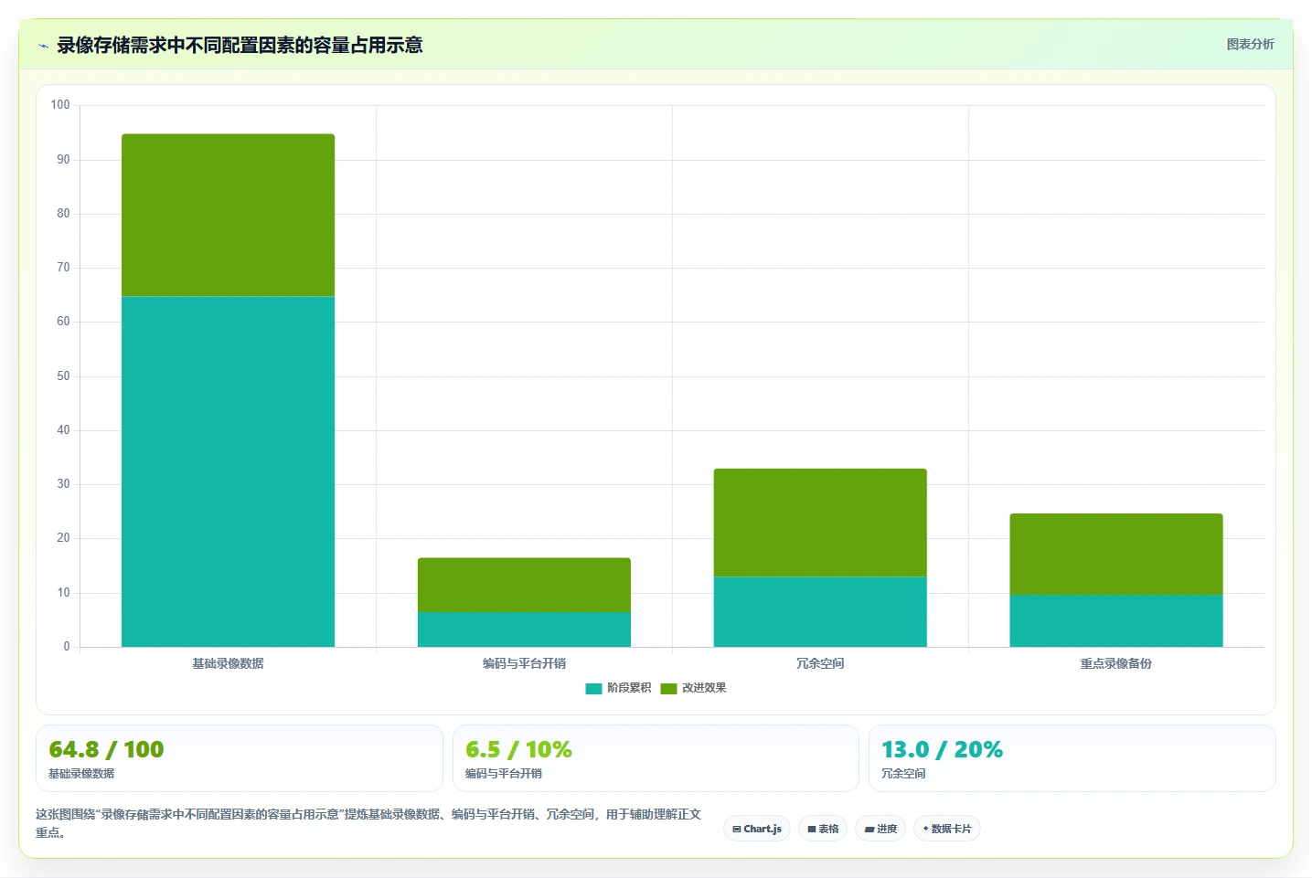The height and width of the screenshot is (878, 1312).
Task: Open the 64.8 / 100 data card
Action: pos(240,758)
